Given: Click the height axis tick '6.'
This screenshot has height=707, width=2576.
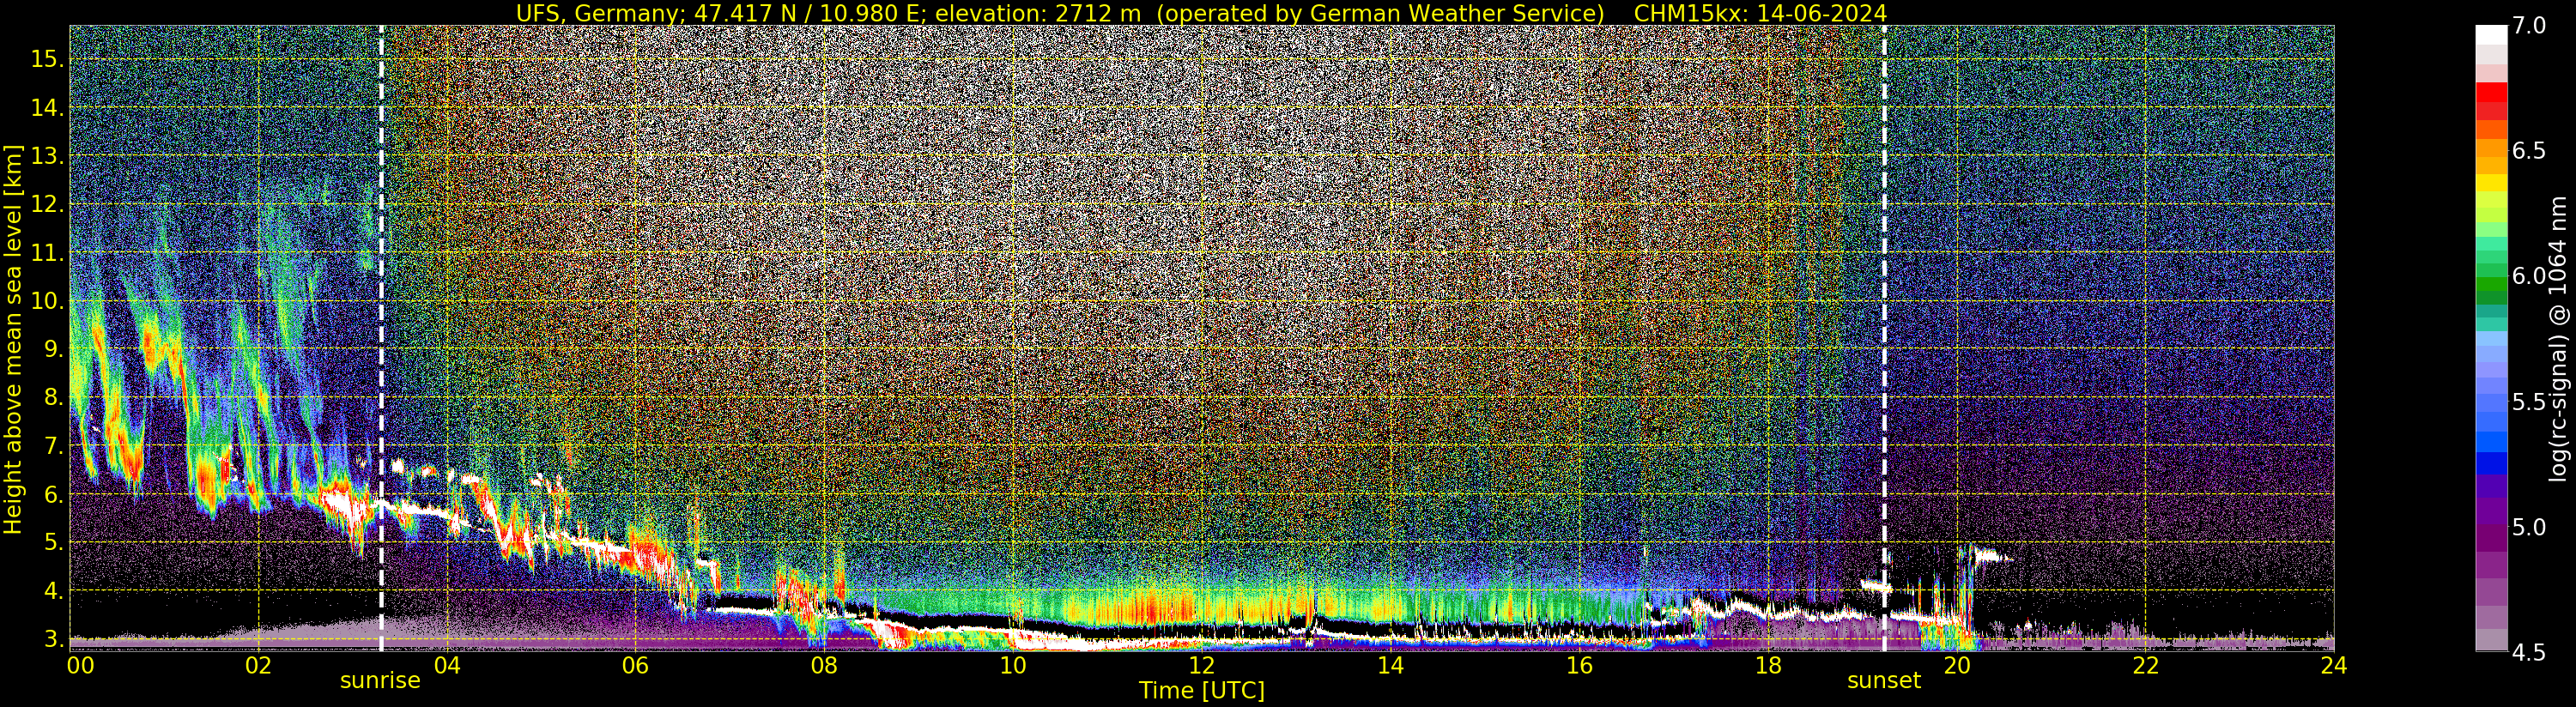Looking at the screenshot, I should point(54,495).
